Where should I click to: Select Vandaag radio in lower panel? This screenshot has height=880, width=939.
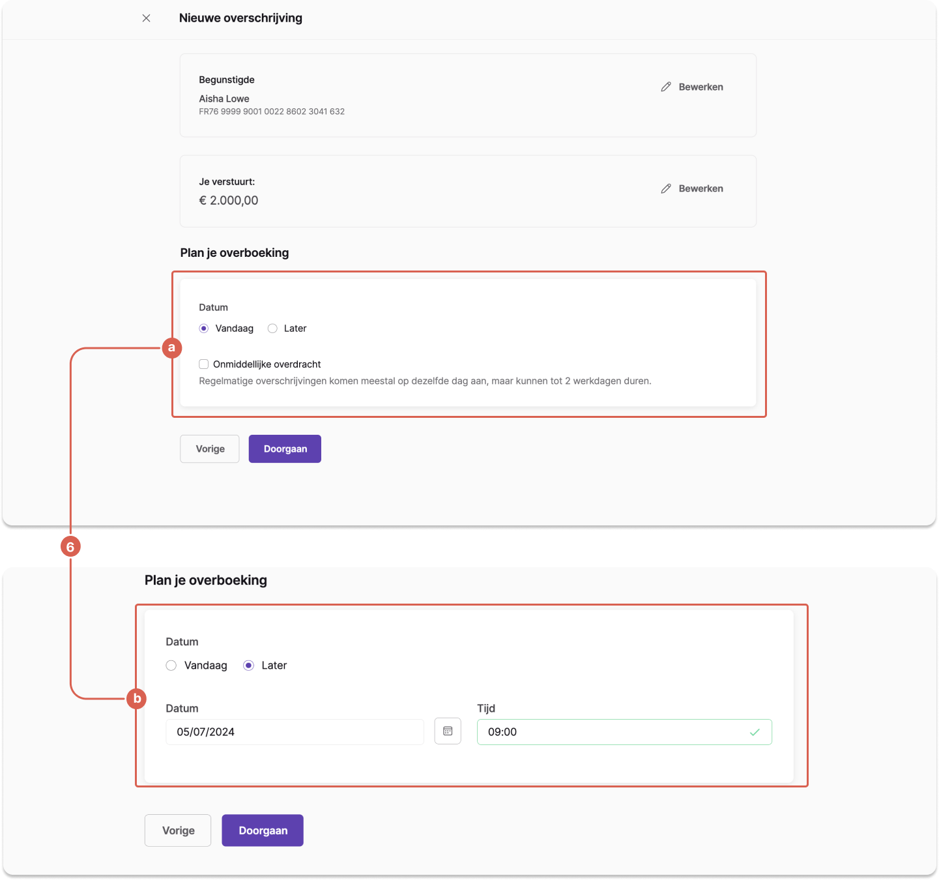pos(171,666)
